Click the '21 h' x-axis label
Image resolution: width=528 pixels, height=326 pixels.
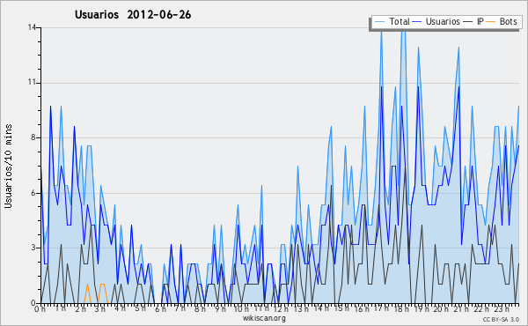461,308
